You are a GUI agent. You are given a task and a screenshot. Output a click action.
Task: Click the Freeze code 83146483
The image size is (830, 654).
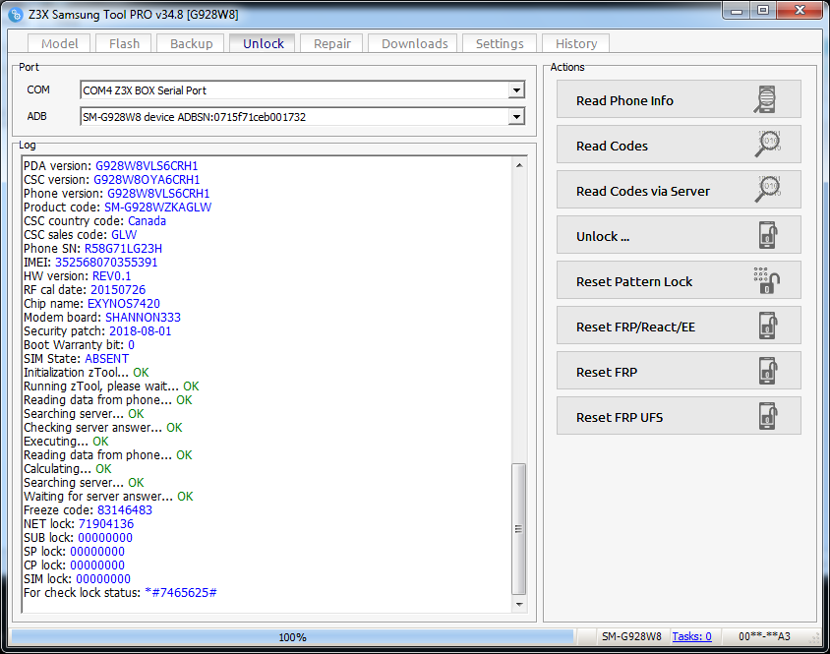125,510
